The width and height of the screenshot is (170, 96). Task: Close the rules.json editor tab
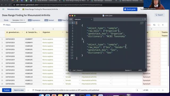pyautogui.click(x=91, y=19)
